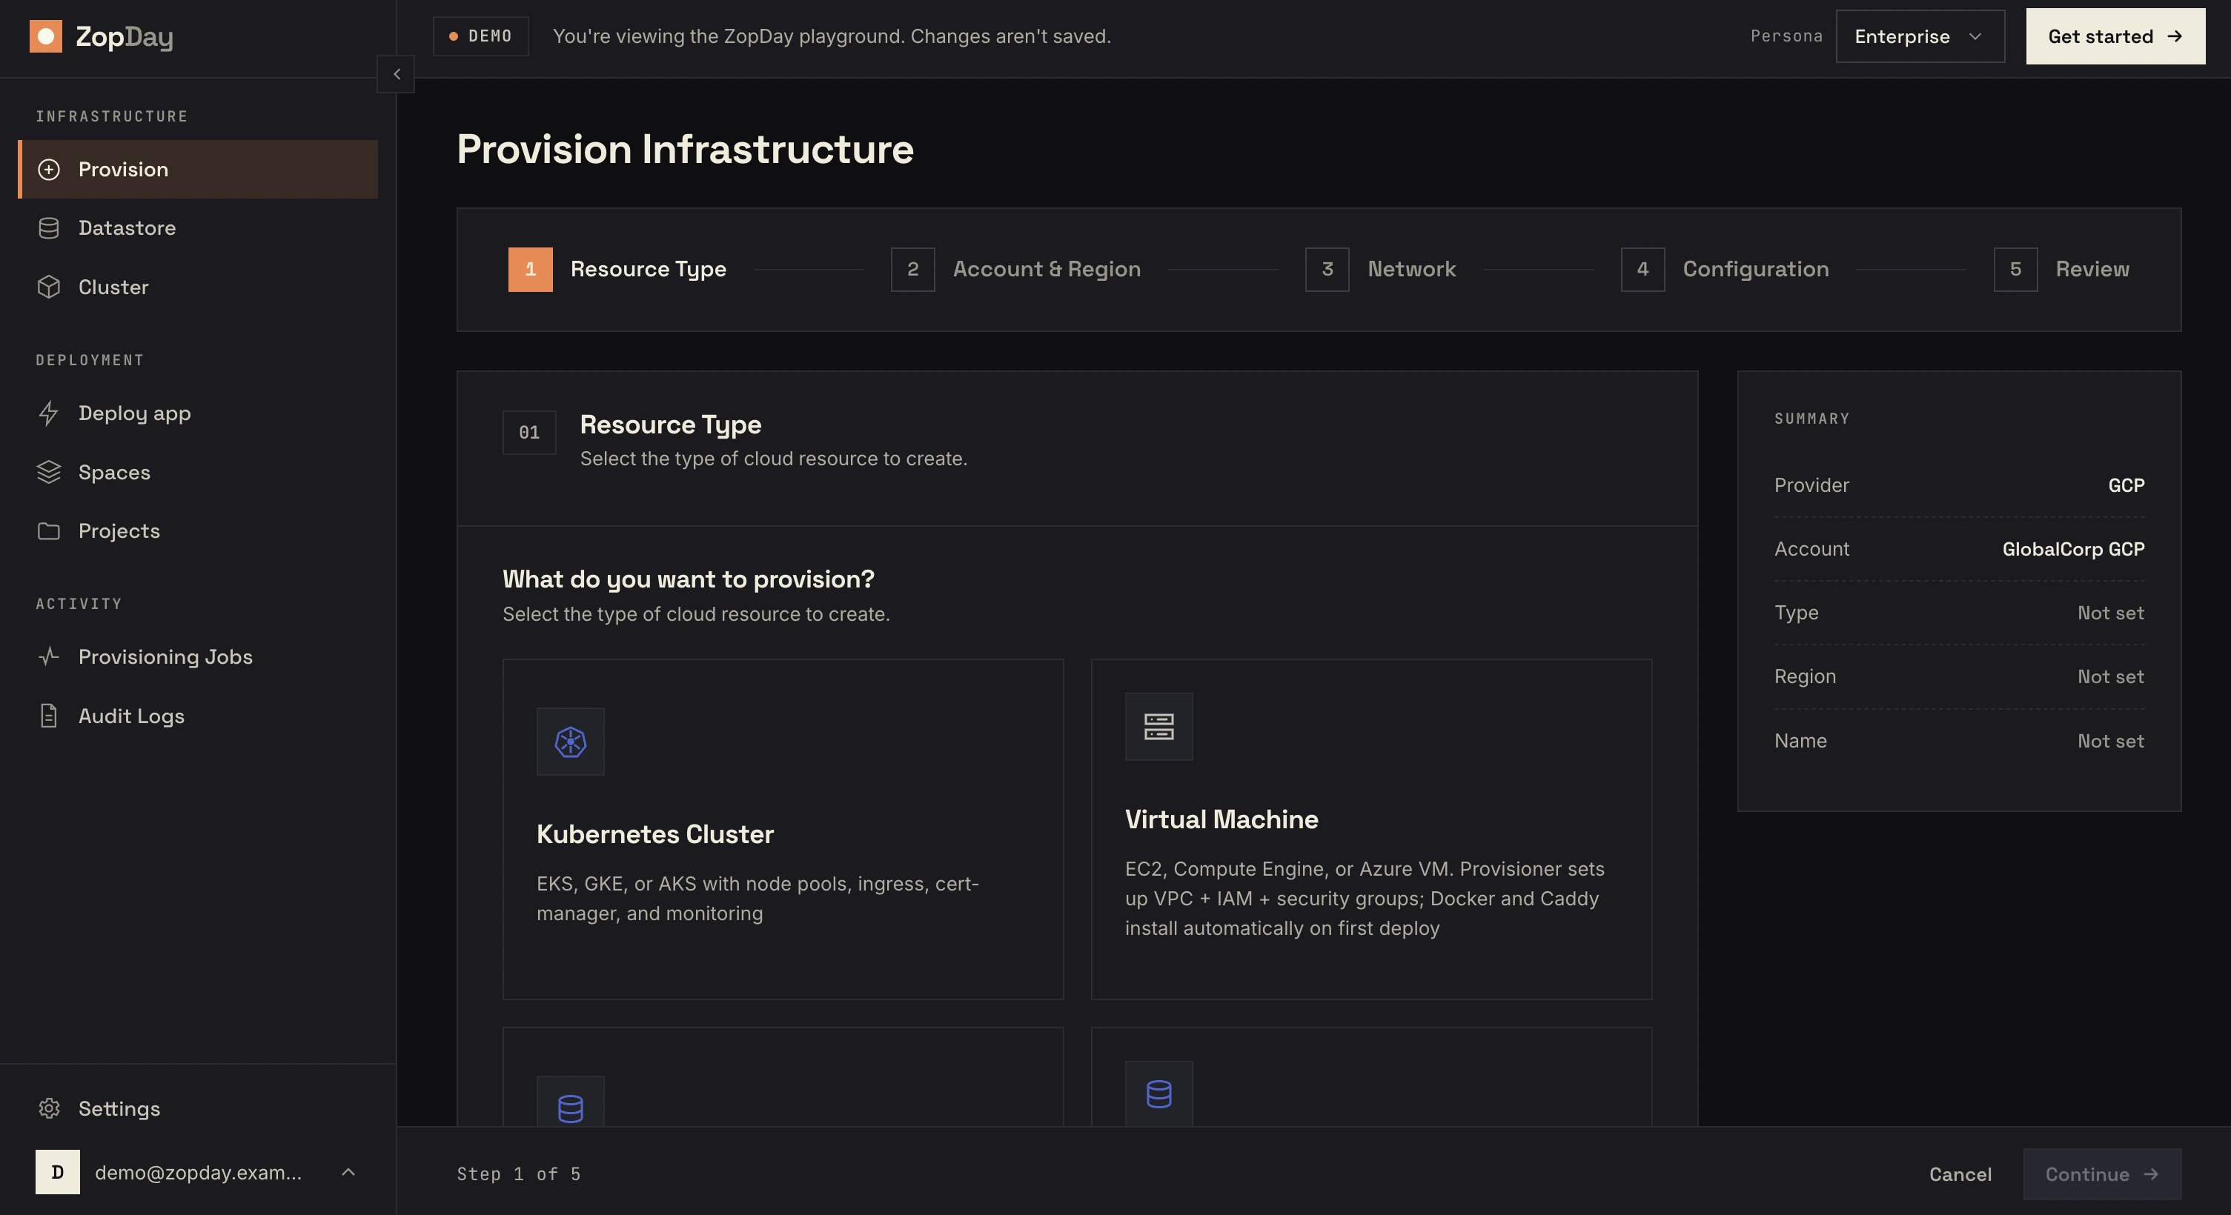Click 'What do you want to provision?' text
Image resolution: width=2231 pixels, height=1215 pixels.
(x=689, y=580)
